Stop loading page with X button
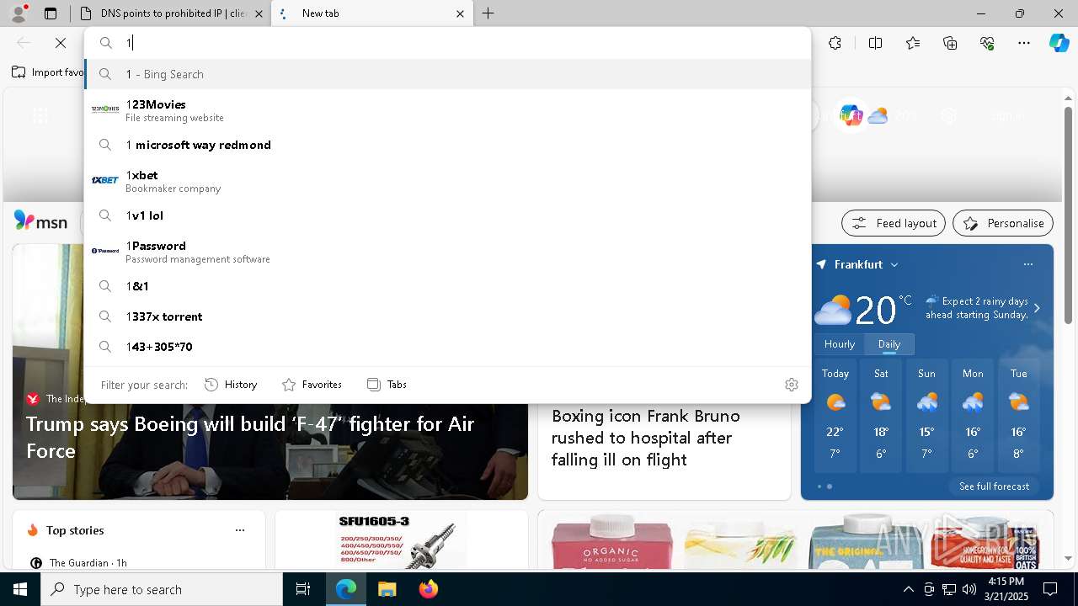1078x606 pixels. coord(61,43)
